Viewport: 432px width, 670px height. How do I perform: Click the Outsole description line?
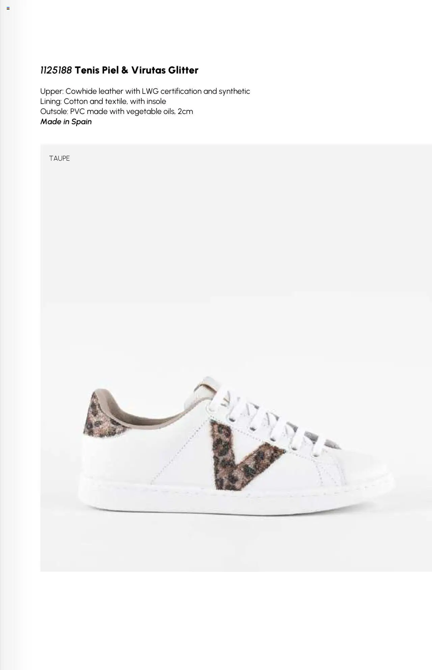[116, 111]
